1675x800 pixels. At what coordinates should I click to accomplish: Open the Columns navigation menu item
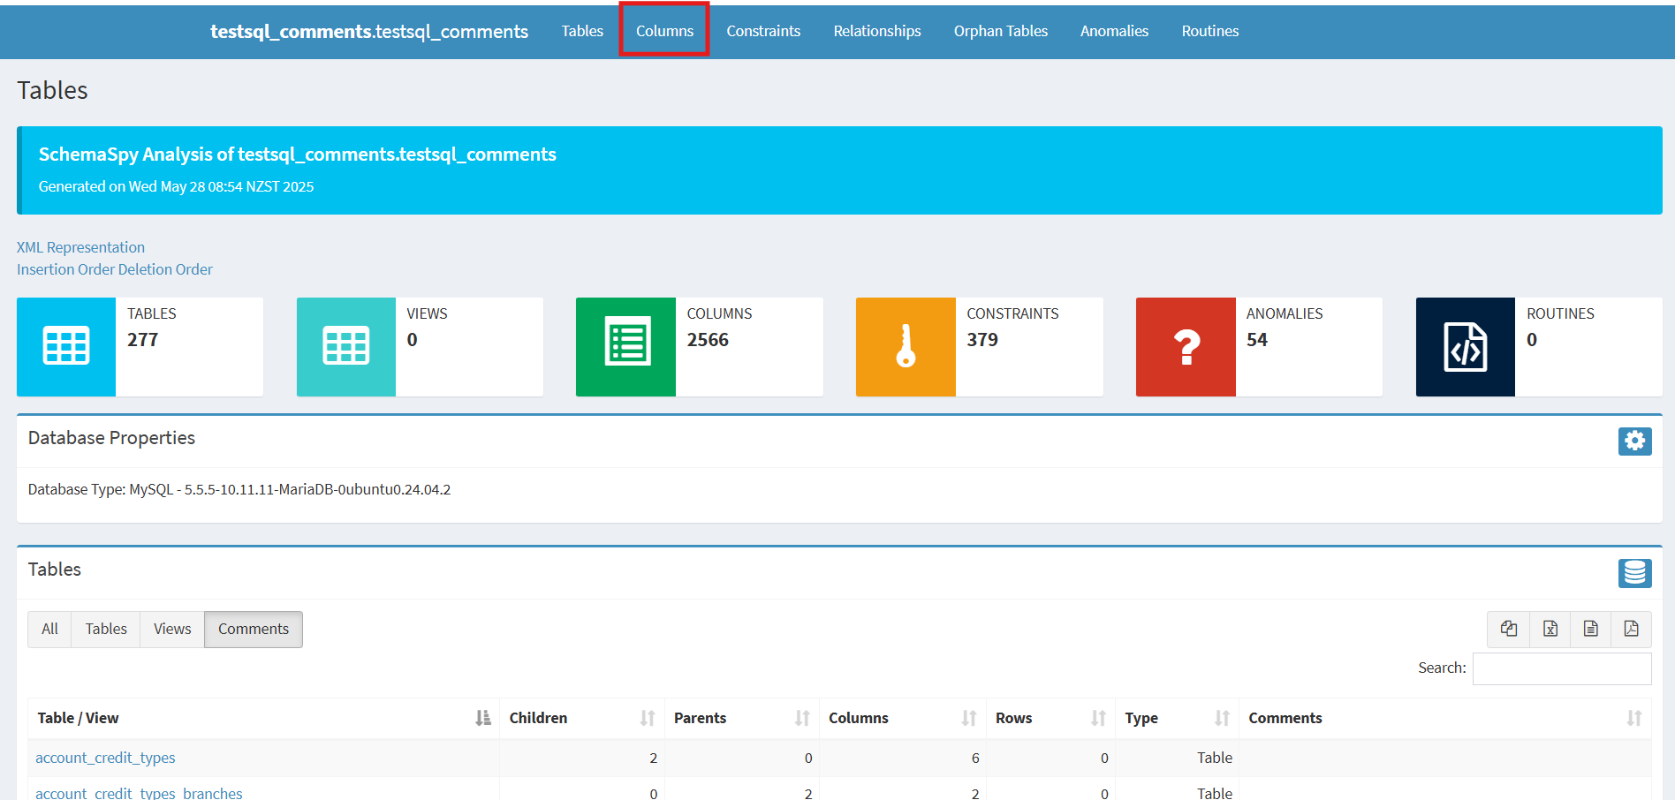(x=664, y=31)
